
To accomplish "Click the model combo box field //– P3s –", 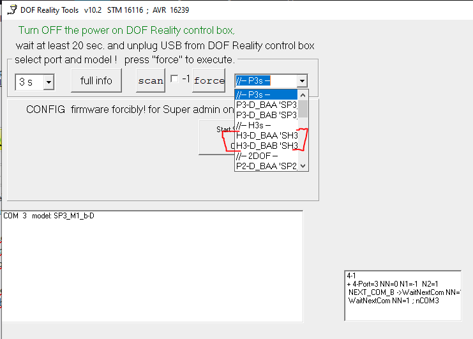I will (x=266, y=81).
